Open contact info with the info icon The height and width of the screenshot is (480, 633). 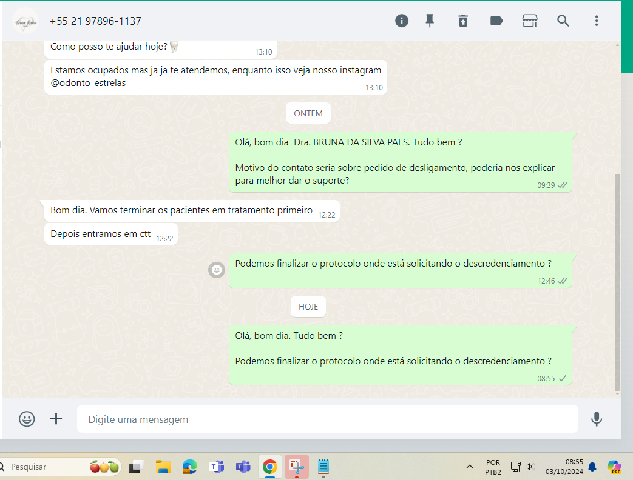(402, 21)
